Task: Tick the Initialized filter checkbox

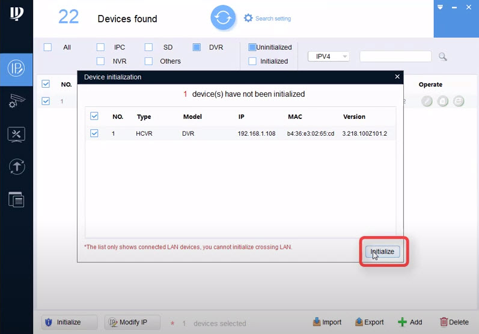Action: 252,61
